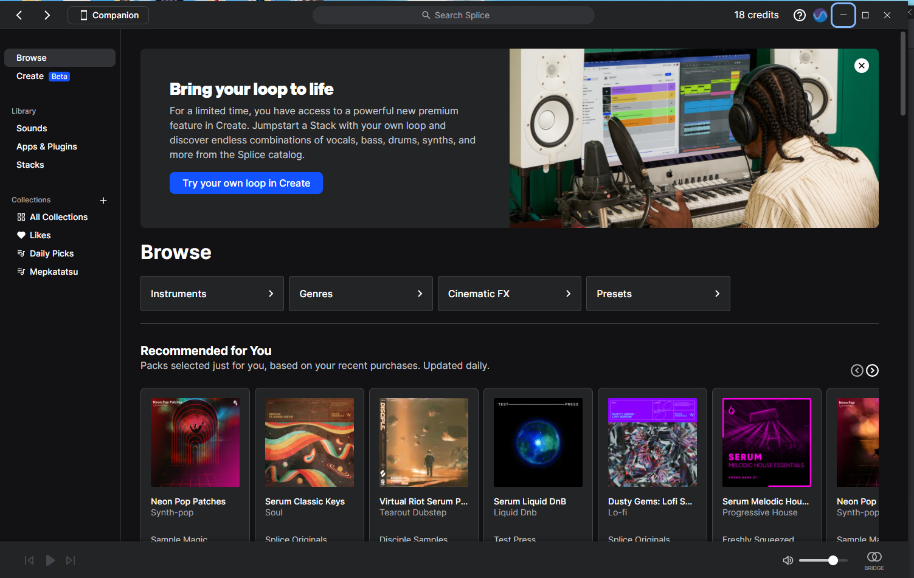Go back with the left arrow icon
This screenshot has width=914, height=578.
[x=19, y=15]
